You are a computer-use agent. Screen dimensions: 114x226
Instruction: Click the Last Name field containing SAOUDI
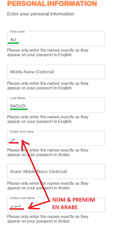[x=56, y=105]
